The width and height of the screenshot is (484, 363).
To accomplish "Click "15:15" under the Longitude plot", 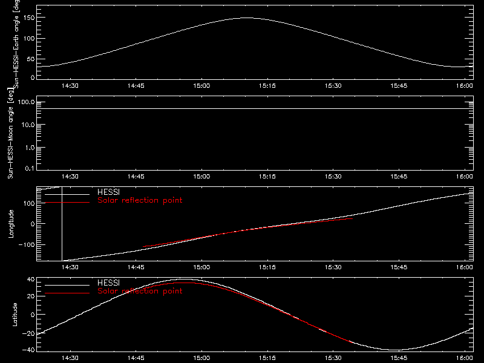I will click(x=267, y=267).
